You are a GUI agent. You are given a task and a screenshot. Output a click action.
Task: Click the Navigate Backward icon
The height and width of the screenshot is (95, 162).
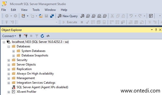[x=7, y=16]
